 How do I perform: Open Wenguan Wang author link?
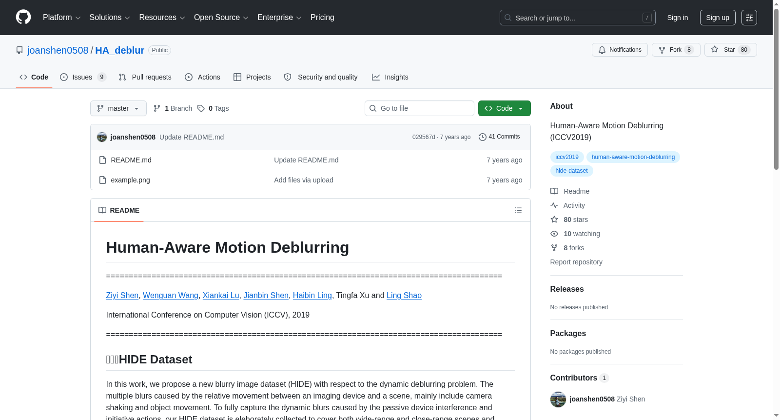[x=171, y=296]
